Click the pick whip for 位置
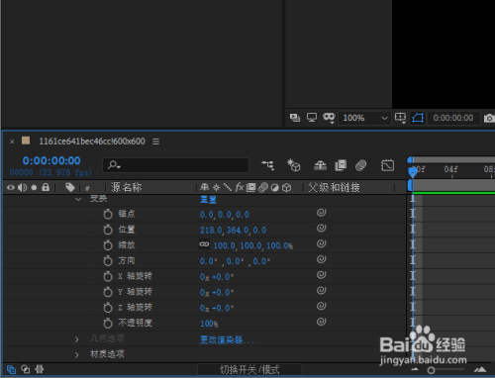The width and height of the screenshot is (495, 378). click(322, 229)
